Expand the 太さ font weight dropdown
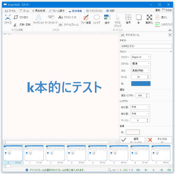 140,70
